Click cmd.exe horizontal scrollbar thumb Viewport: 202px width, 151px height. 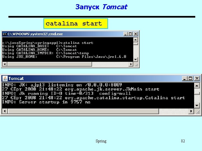point(50,64)
